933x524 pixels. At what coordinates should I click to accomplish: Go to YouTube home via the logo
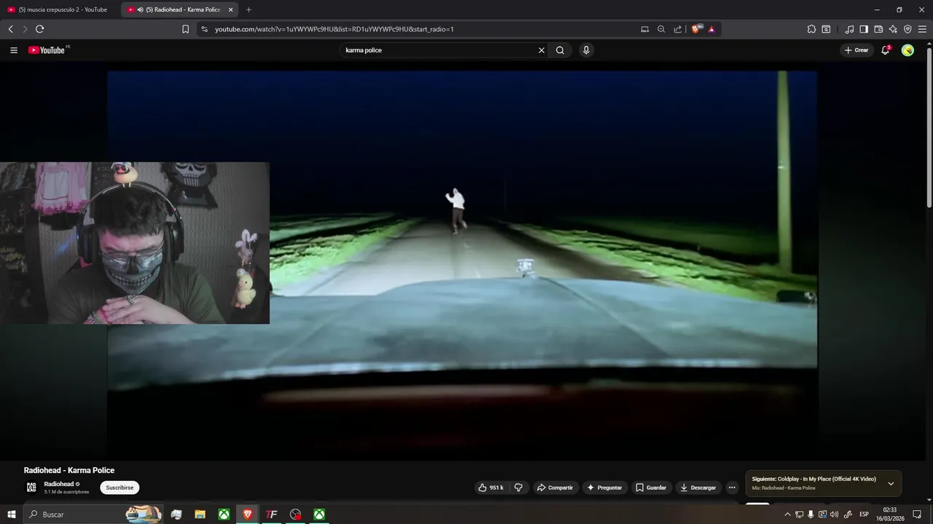coord(48,50)
